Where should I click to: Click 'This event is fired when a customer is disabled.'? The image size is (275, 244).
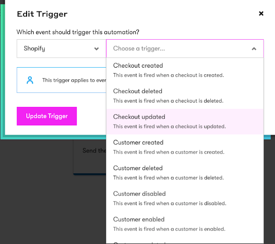click(170, 204)
